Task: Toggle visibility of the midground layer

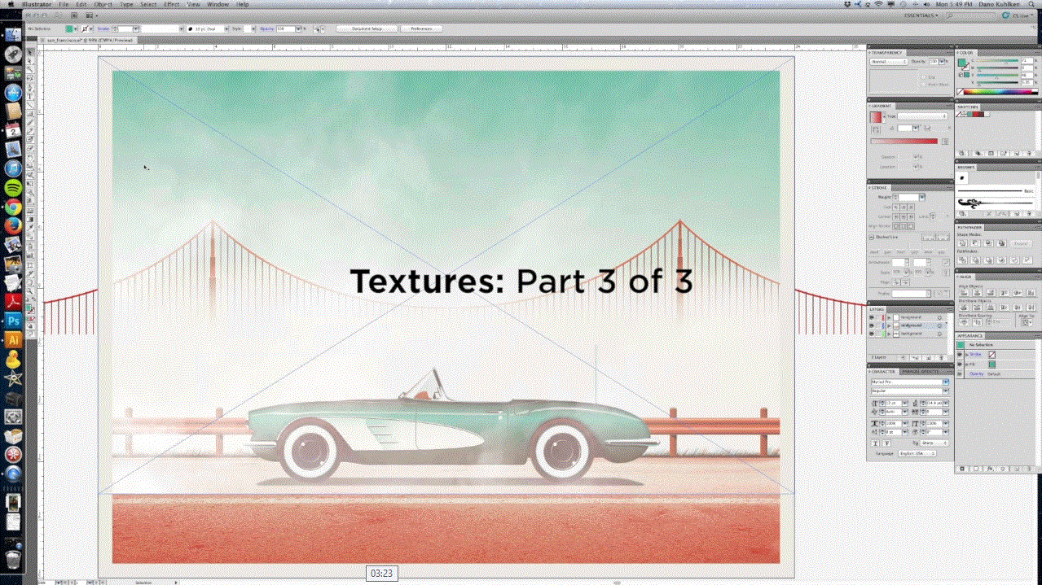Action: [x=872, y=325]
